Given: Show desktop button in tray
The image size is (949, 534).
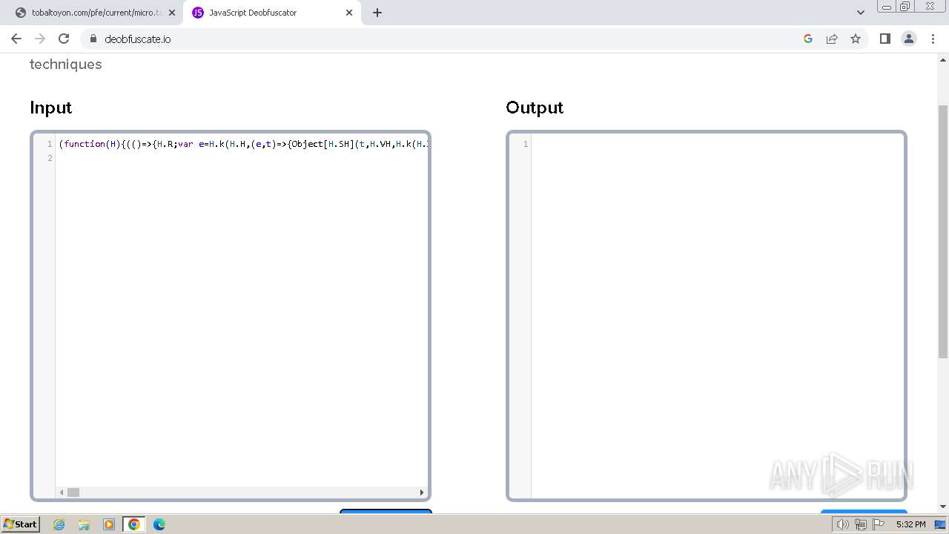Looking at the screenshot, I should pyautogui.click(x=940, y=524).
